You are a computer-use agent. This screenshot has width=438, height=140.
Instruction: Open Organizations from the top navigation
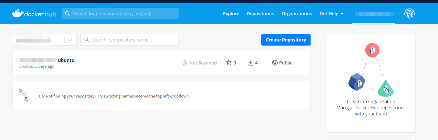(x=297, y=14)
